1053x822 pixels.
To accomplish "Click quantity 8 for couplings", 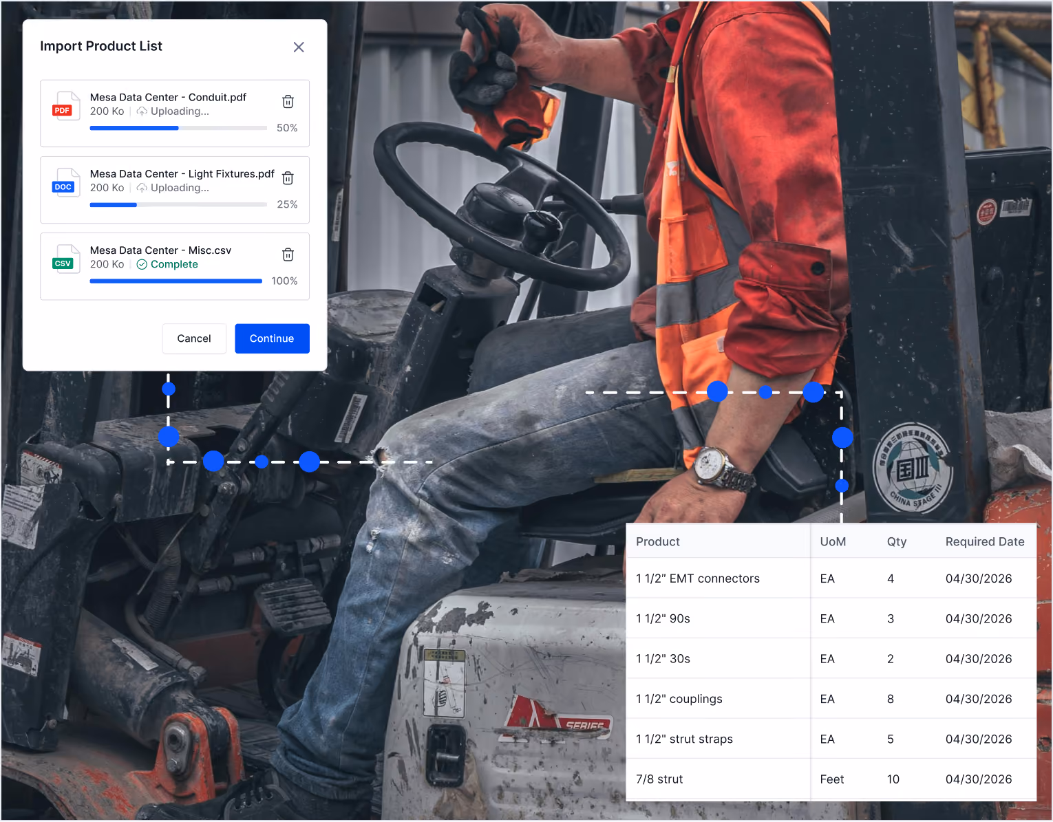I will (891, 699).
